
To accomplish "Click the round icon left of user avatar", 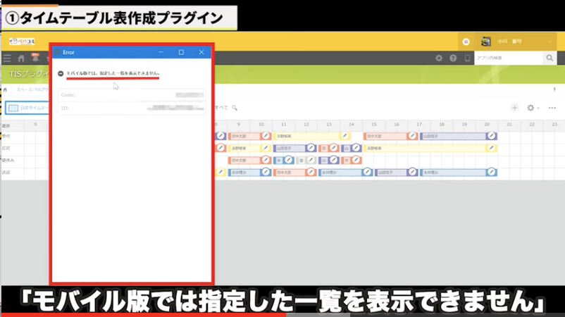I will tap(466, 42).
